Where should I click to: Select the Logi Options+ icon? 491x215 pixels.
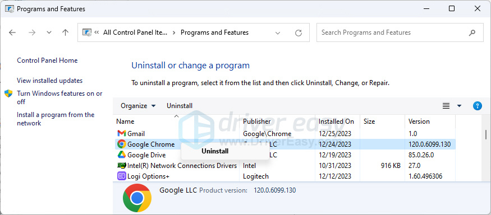122,176
